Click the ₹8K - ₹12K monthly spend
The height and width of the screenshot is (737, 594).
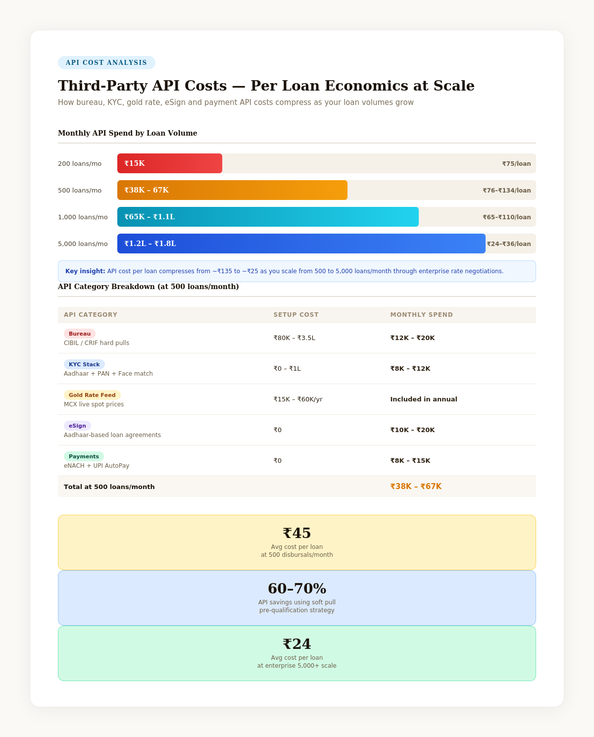(x=410, y=369)
